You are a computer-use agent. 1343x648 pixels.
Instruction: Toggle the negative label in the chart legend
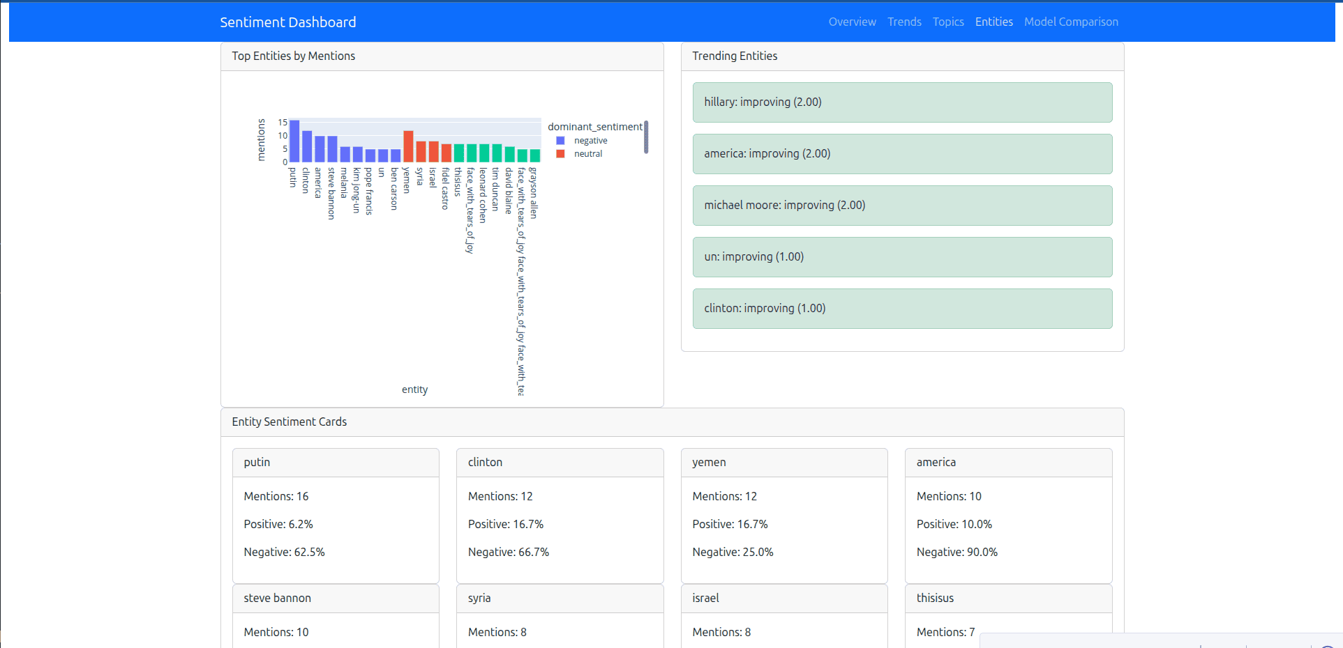point(590,140)
